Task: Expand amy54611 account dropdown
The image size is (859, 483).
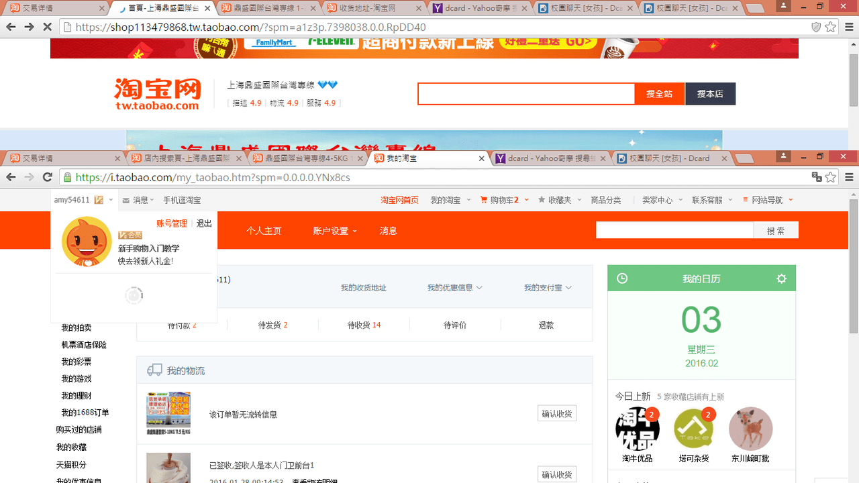Action: point(111,200)
